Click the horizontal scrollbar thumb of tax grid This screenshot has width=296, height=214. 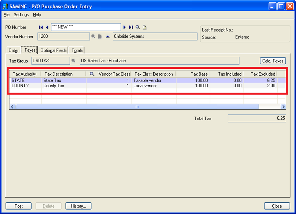coord(137,107)
